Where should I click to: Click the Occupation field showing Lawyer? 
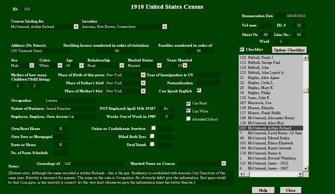[x=70, y=101]
